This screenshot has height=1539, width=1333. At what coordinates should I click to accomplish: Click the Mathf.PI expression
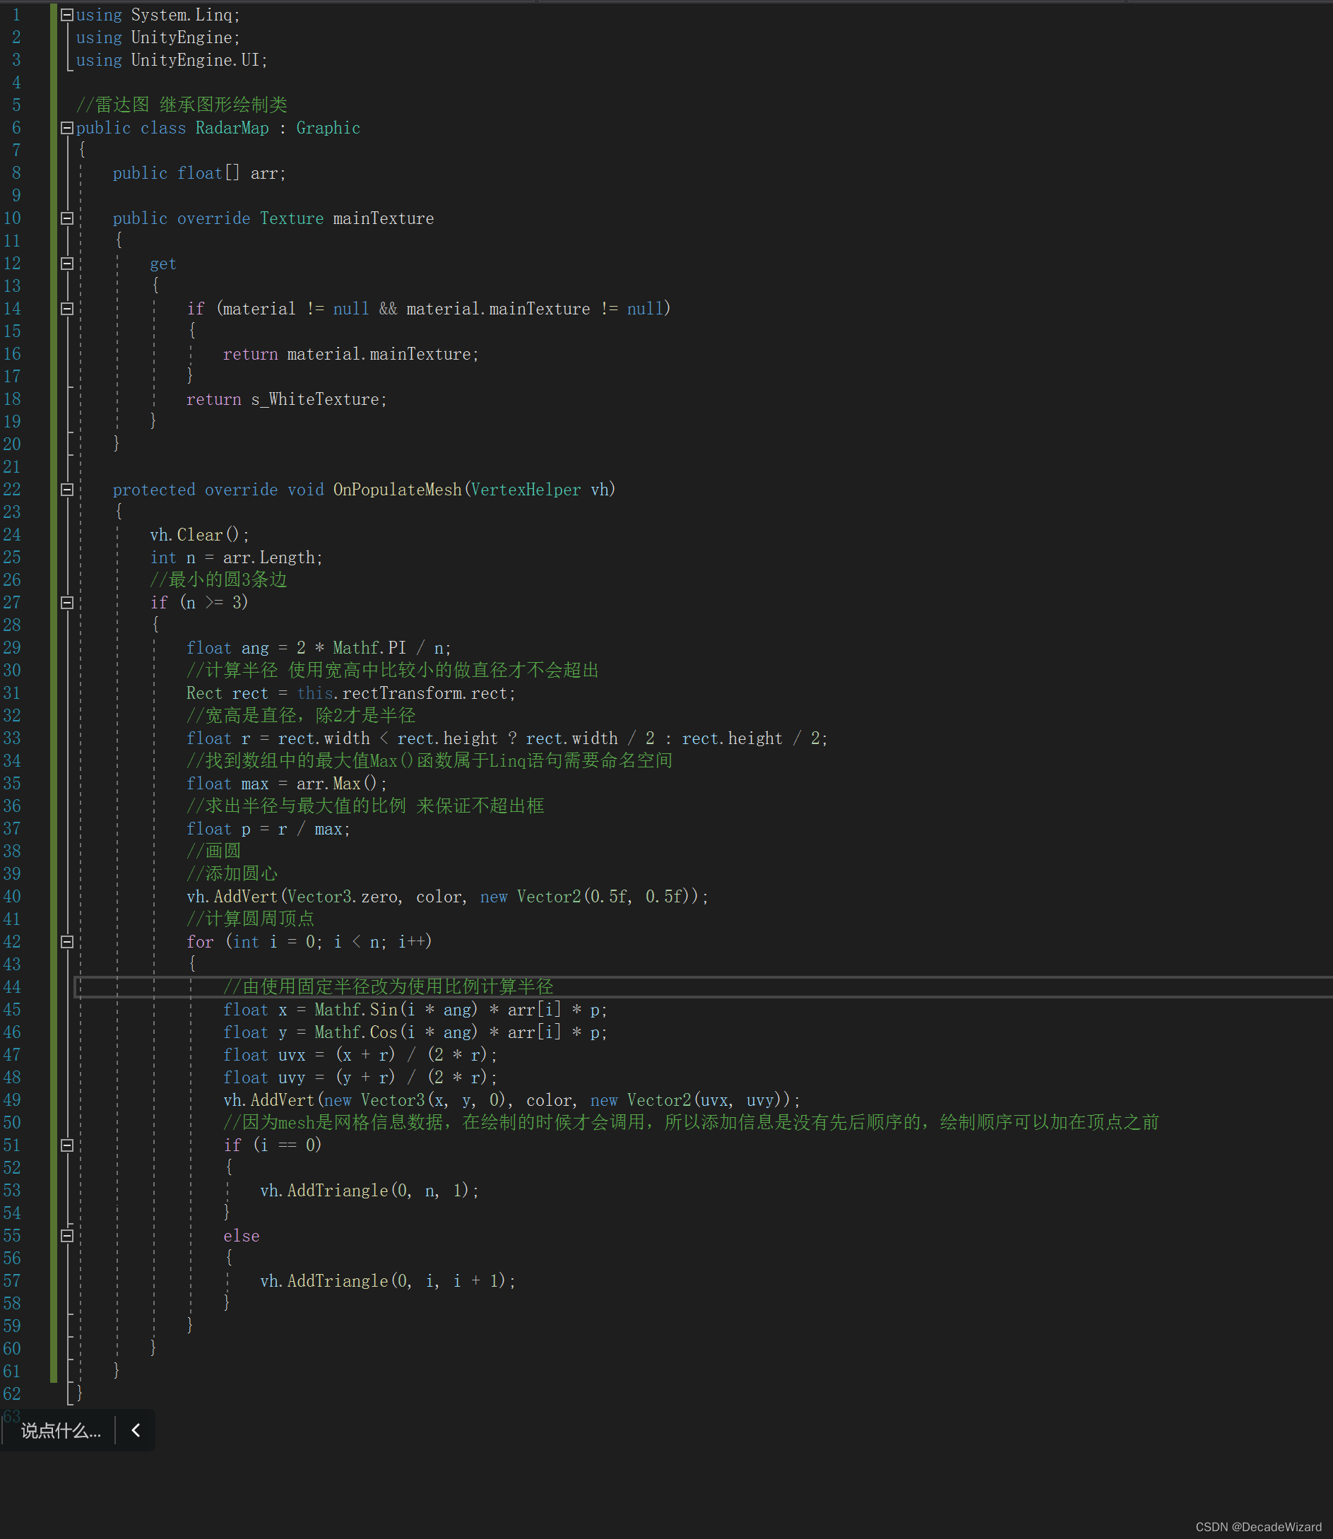pos(369,648)
